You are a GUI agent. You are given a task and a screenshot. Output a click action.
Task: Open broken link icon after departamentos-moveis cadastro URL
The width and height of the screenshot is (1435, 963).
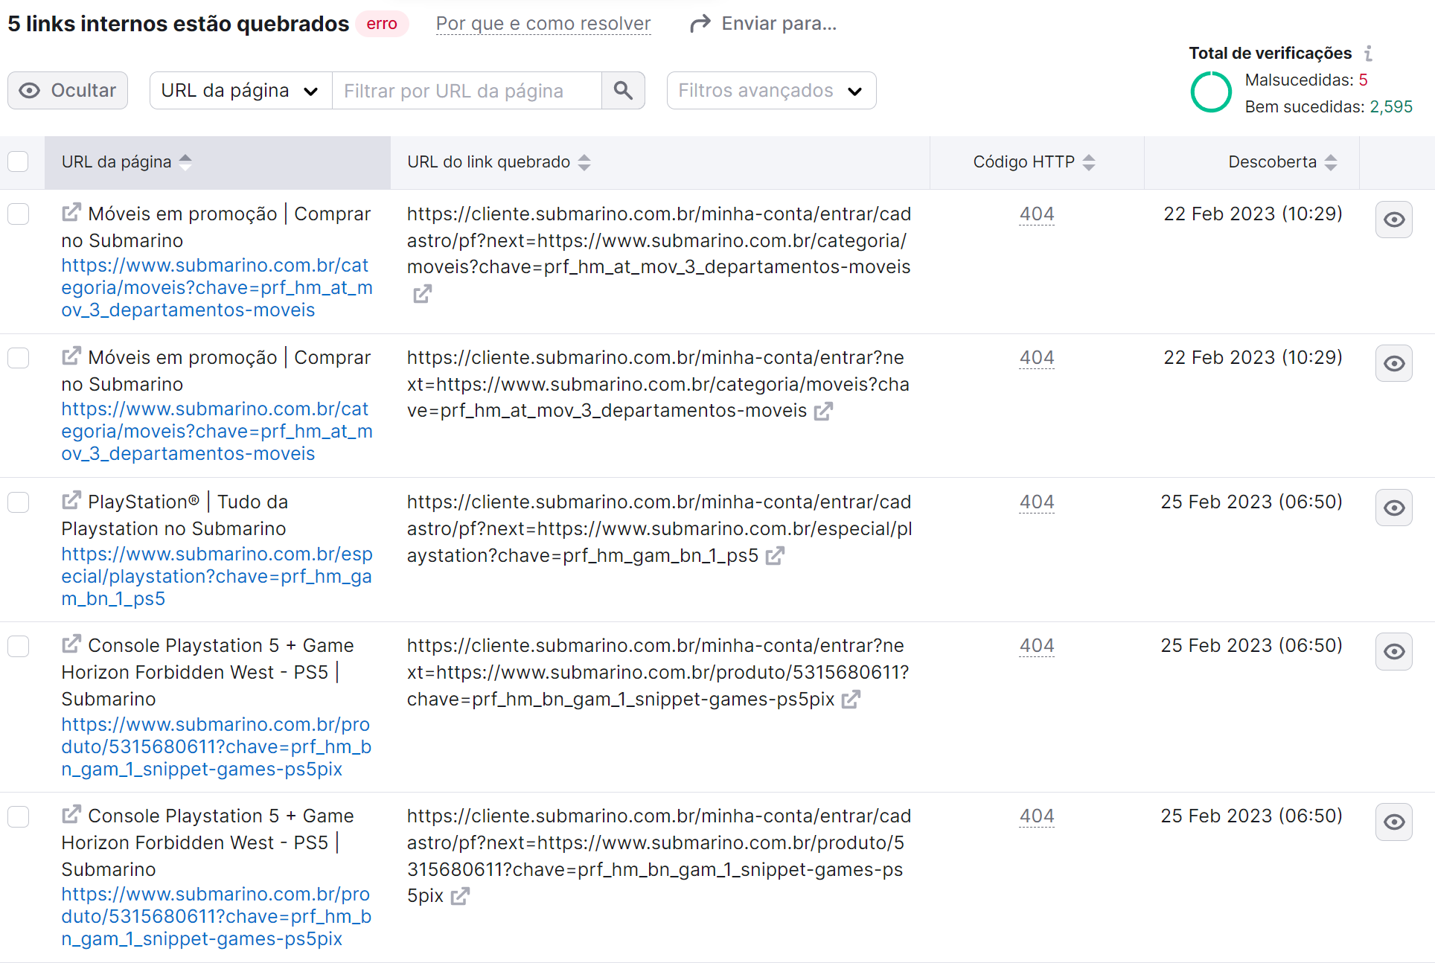[x=422, y=295]
